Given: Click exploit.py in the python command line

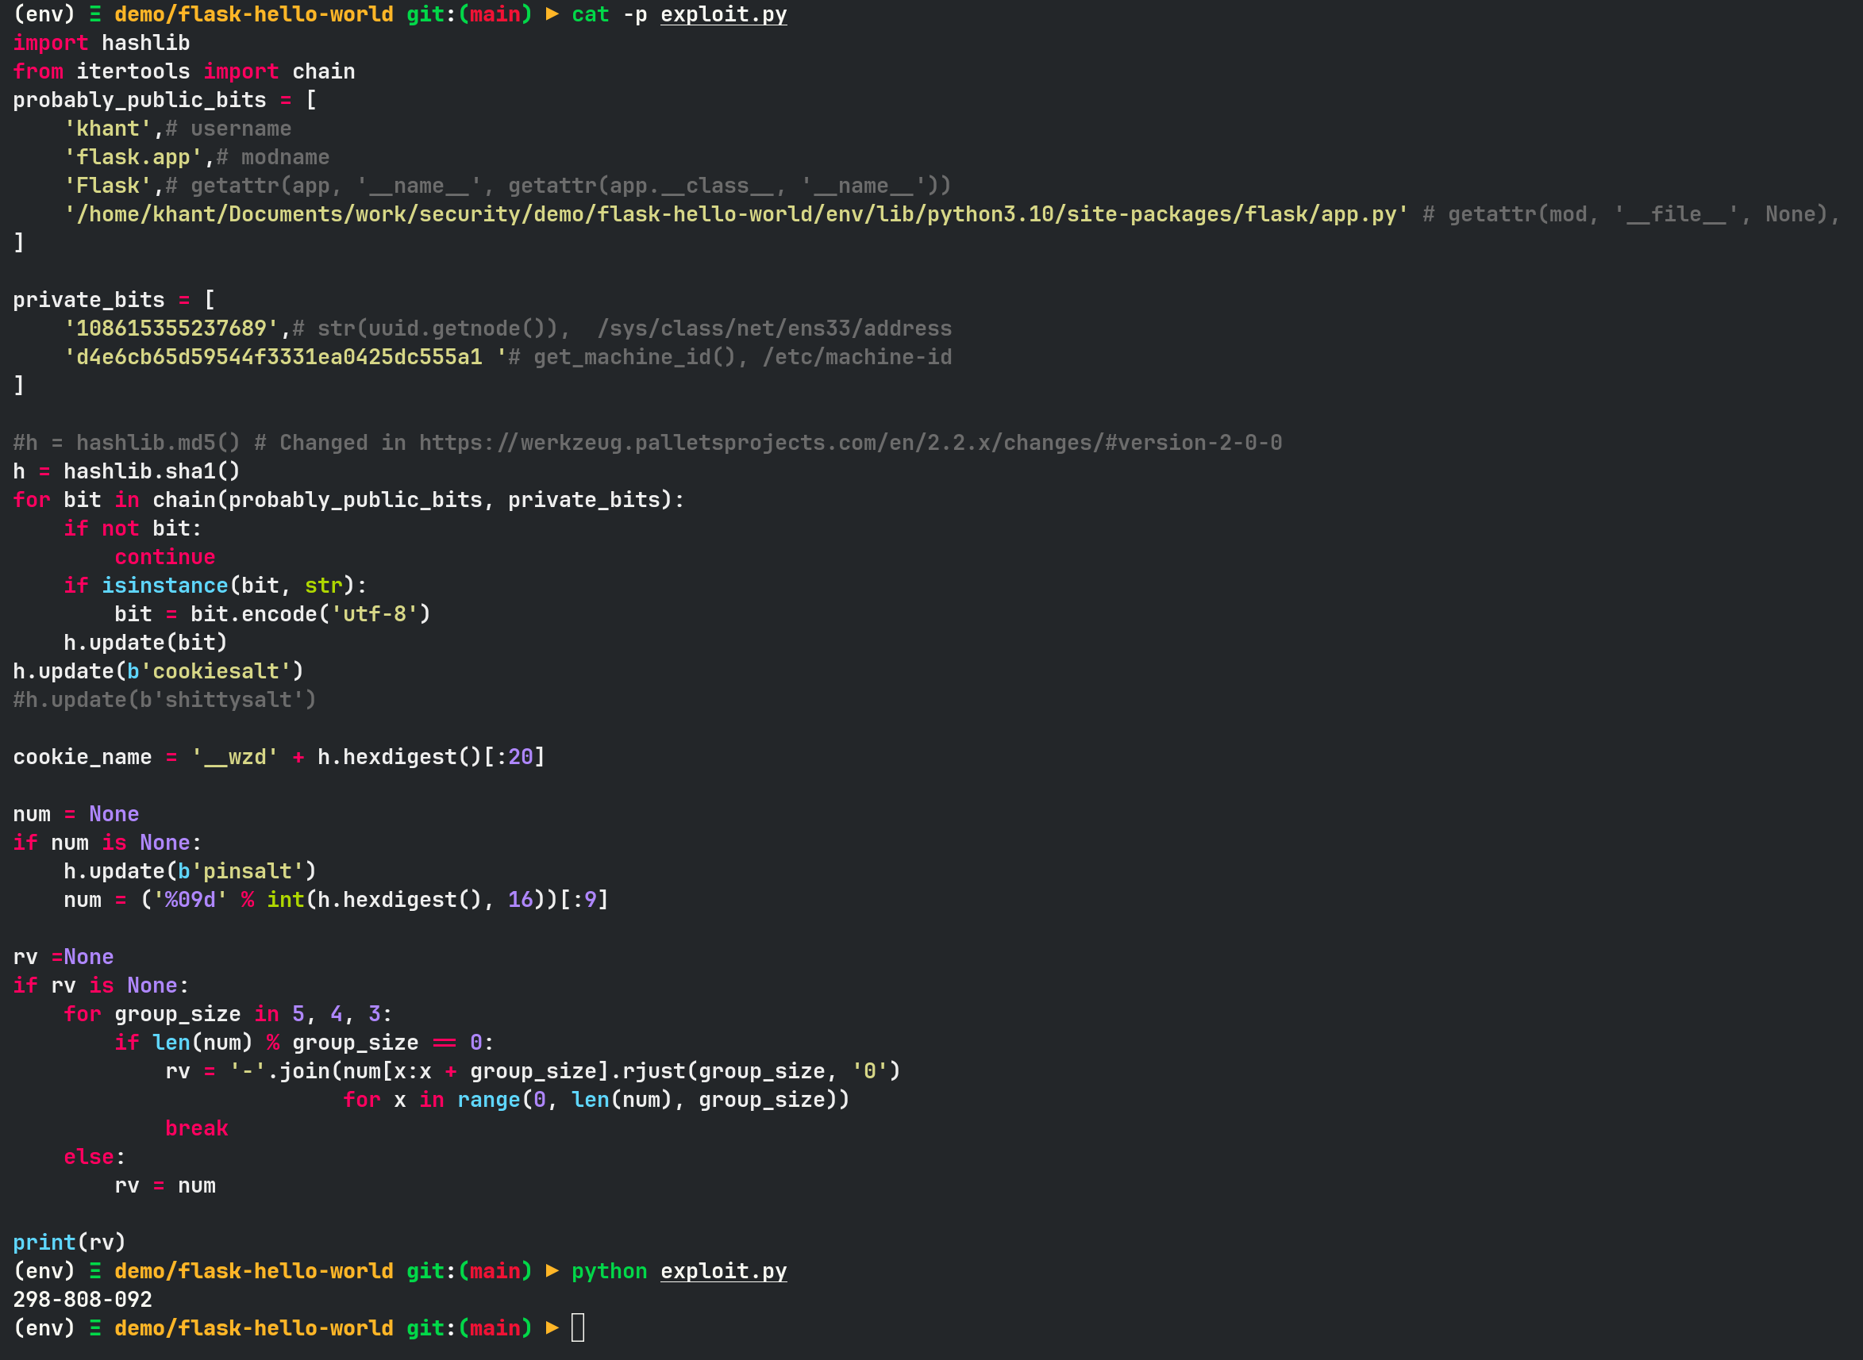Looking at the screenshot, I should 723,1271.
